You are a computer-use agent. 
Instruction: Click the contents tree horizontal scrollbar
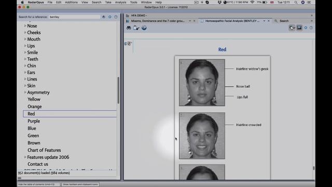[20, 178]
